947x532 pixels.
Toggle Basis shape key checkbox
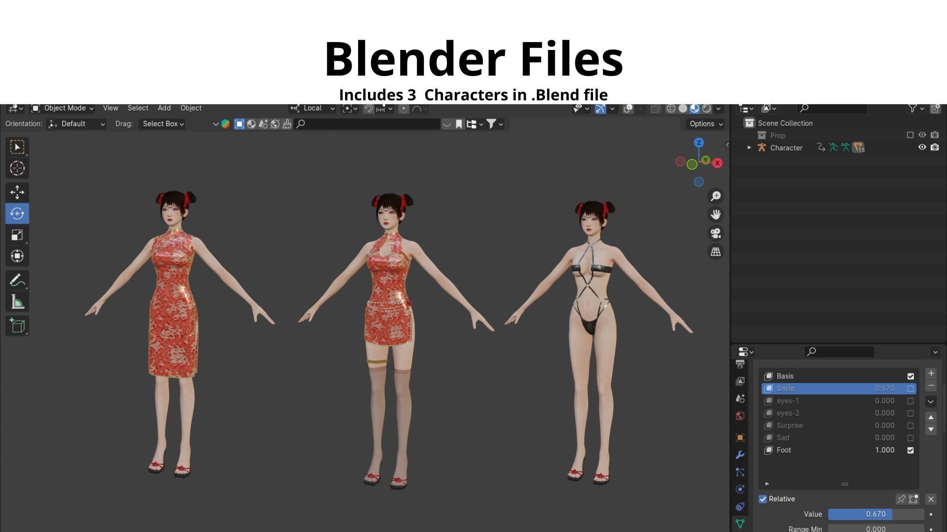coord(911,376)
